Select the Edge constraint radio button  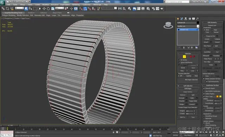[212, 30]
